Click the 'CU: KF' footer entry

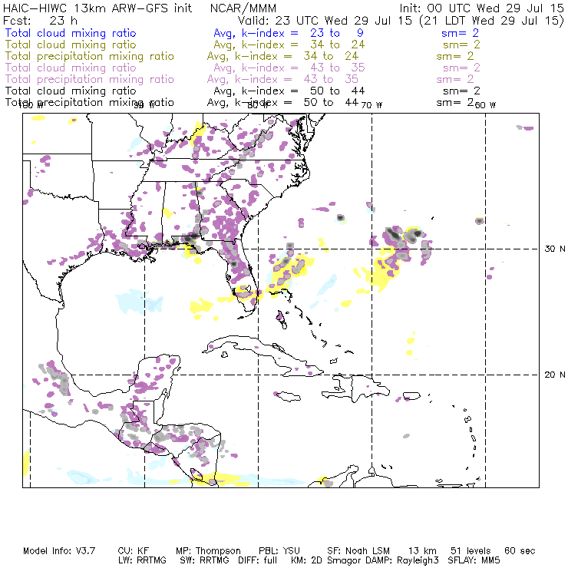tap(134, 551)
